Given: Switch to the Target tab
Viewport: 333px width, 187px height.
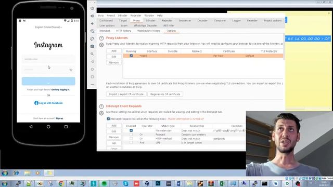Looking at the screenshot, I should click(123, 21).
